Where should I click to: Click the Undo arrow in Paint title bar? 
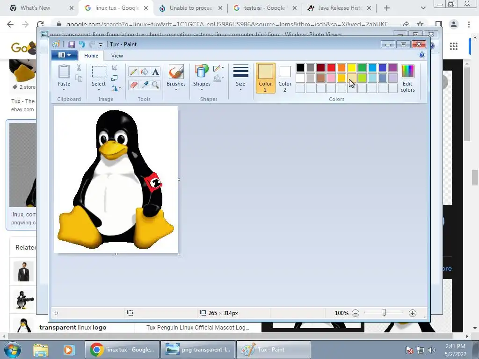(82, 44)
